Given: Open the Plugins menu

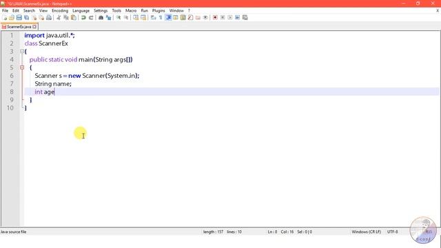Looking at the screenshot, I should 158,10.
